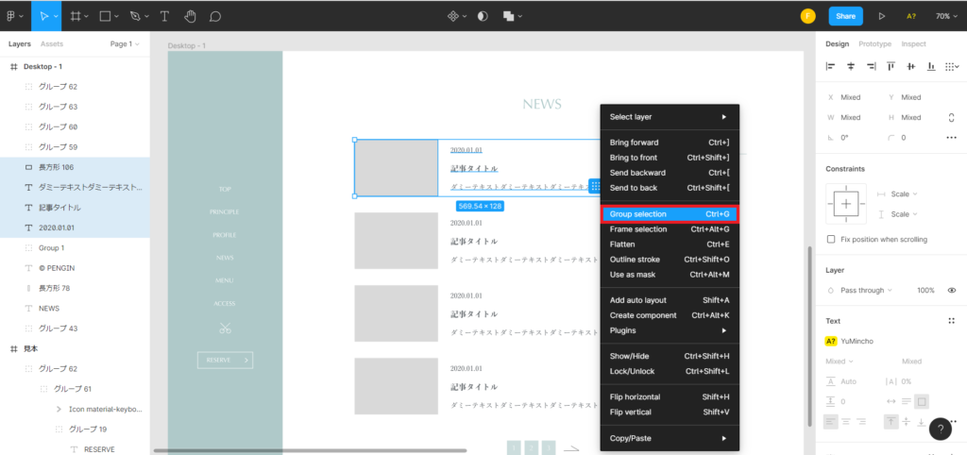Click the Mask contrast icon in toolbar
Viewport: 967px width, 455px height.
[x=483, y=16]
